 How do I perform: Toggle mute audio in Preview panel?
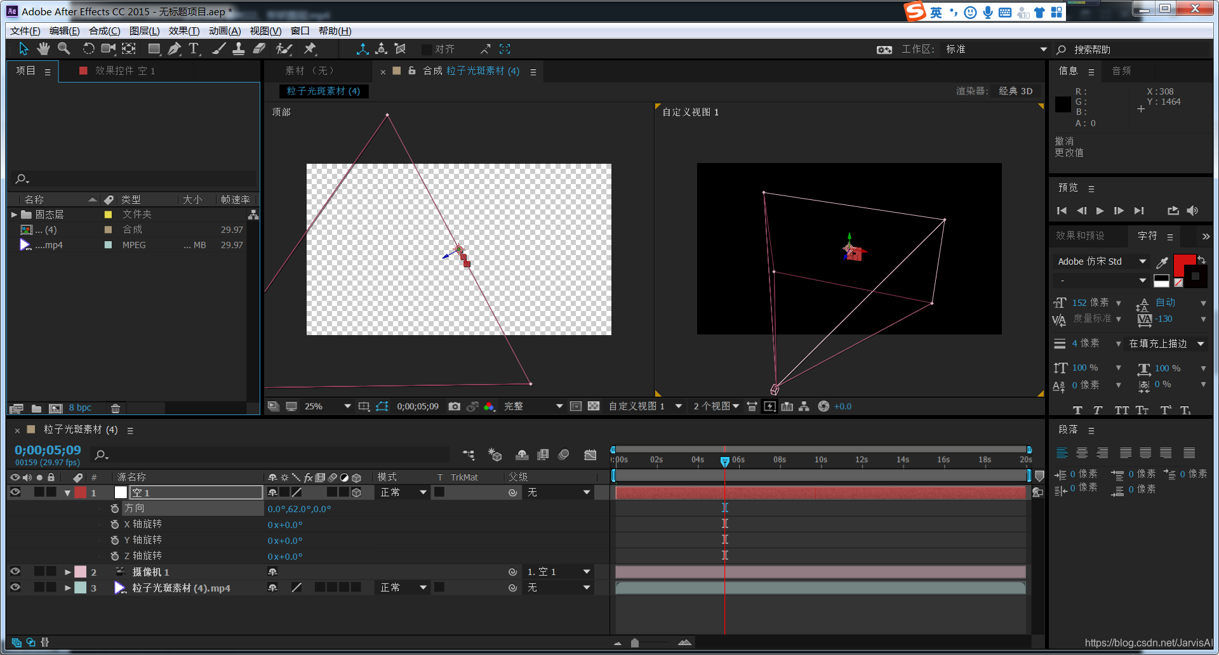[1192, 211]
